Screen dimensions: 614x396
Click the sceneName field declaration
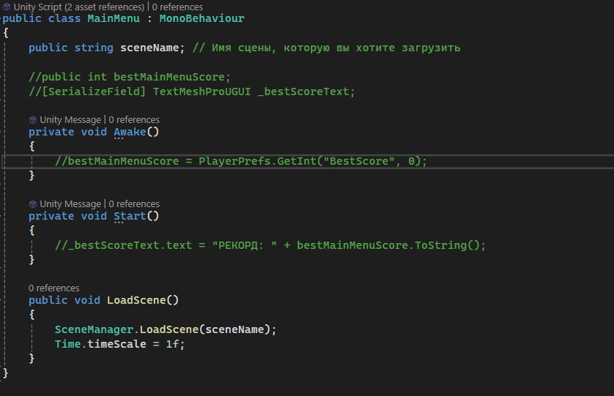coord(149,48)
